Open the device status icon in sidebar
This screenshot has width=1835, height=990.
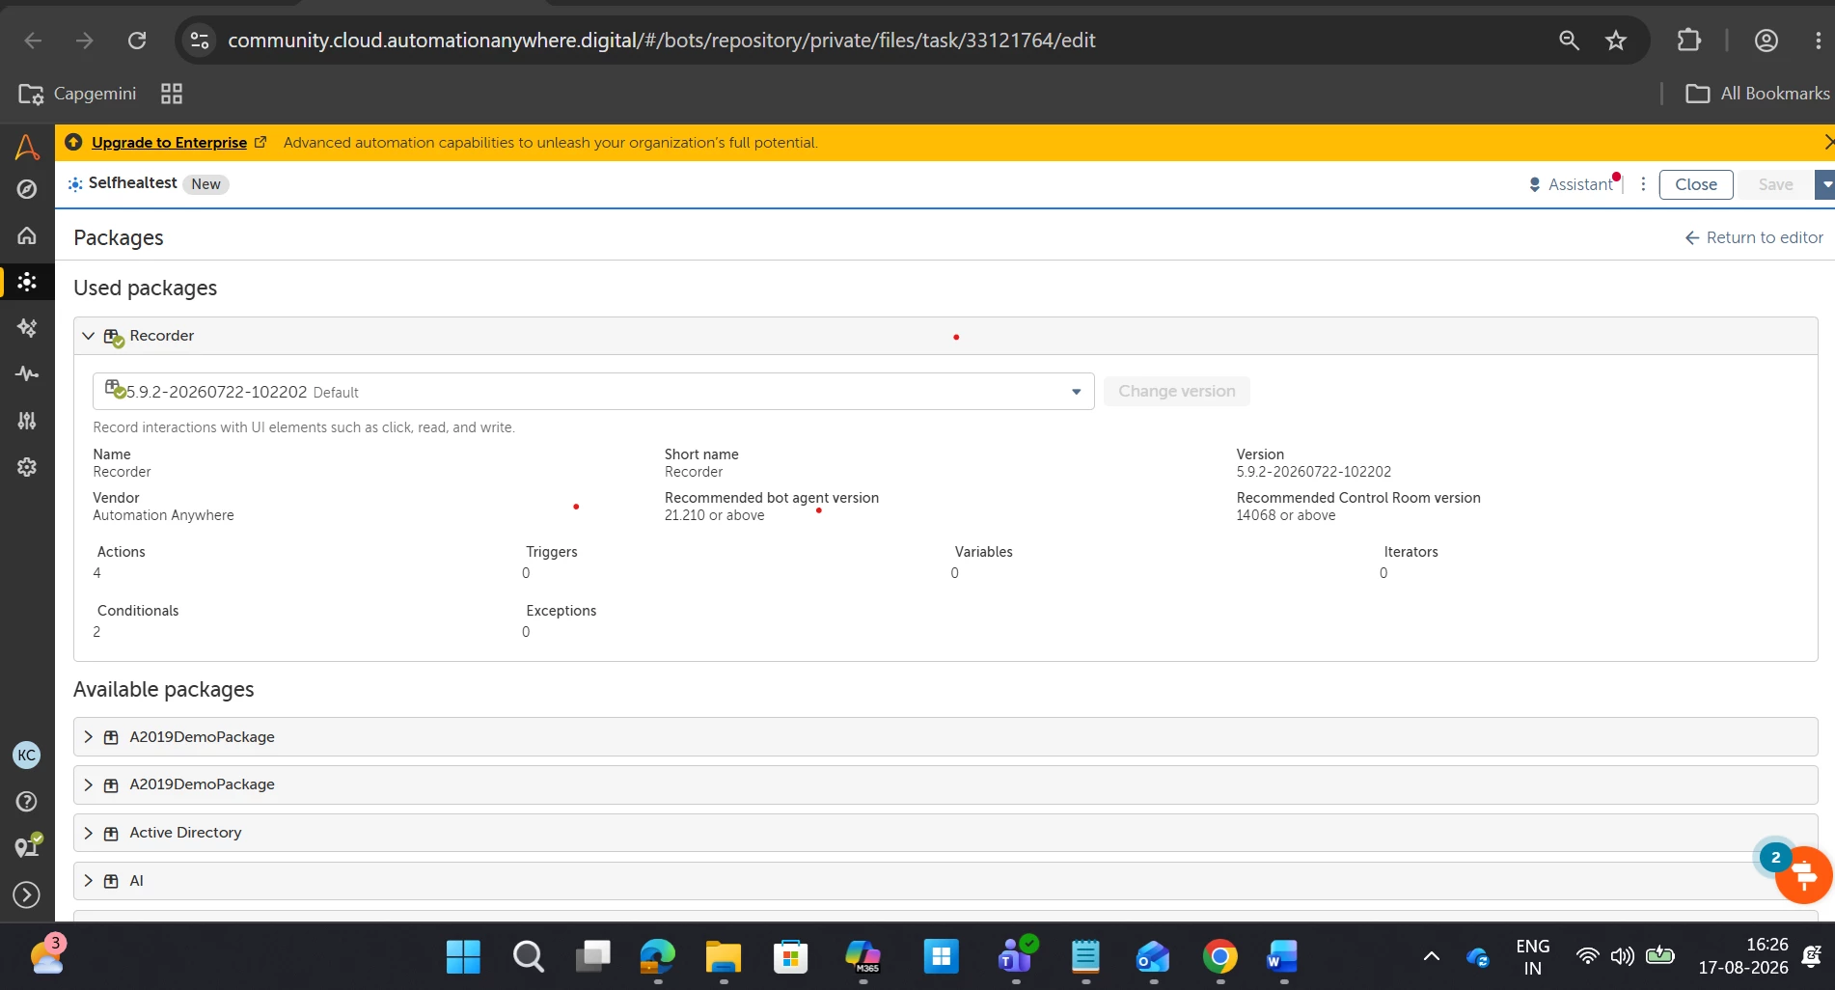28,845
